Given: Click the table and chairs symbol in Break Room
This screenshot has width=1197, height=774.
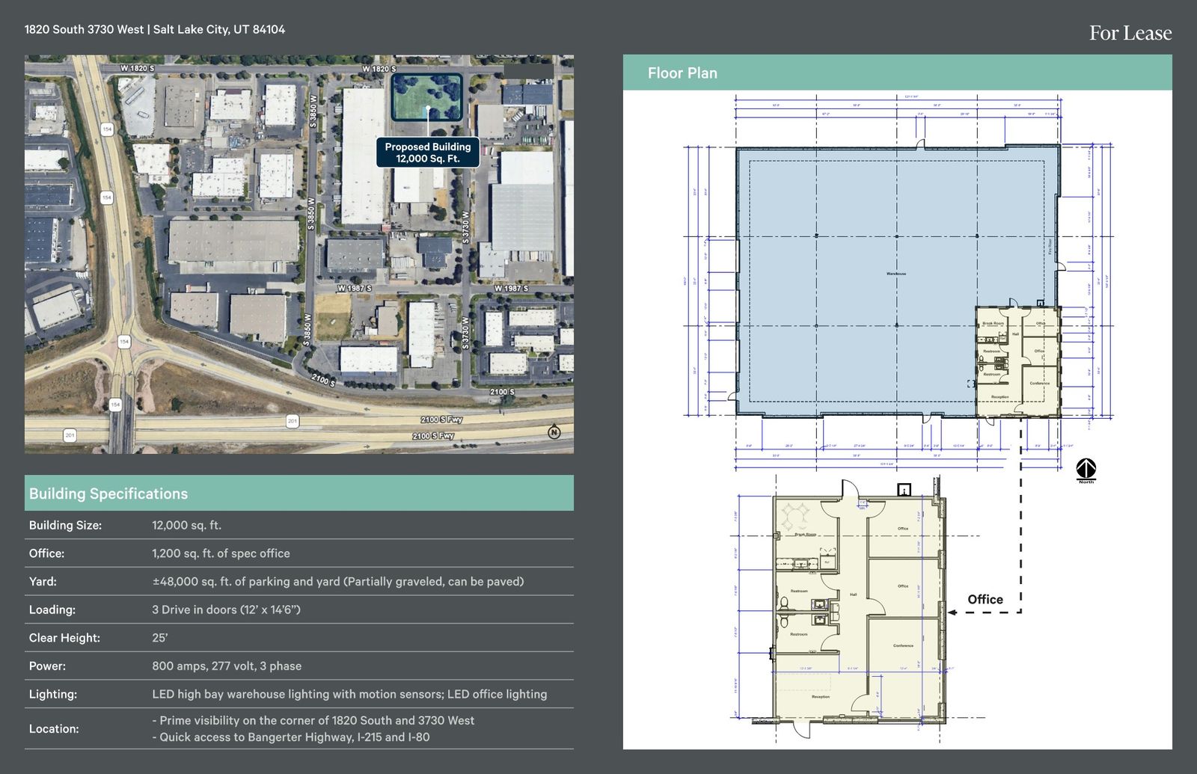Looking at the screenshot, I should (795, 515).
